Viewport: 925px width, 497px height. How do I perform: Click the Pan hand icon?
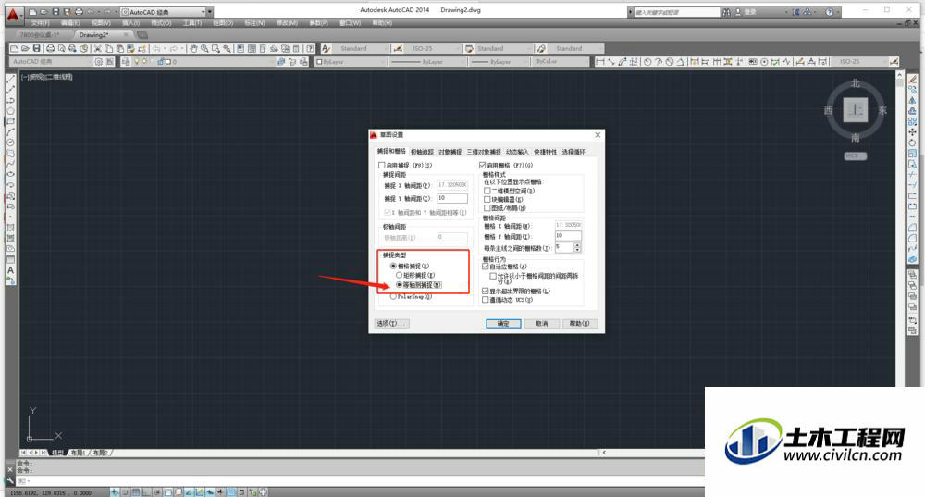tap(193, 48)
